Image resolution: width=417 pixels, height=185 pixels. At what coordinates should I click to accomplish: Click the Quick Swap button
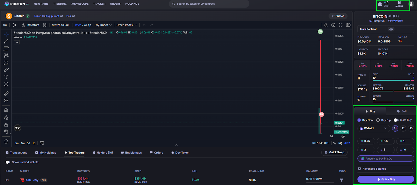click(x=334, y=152)
